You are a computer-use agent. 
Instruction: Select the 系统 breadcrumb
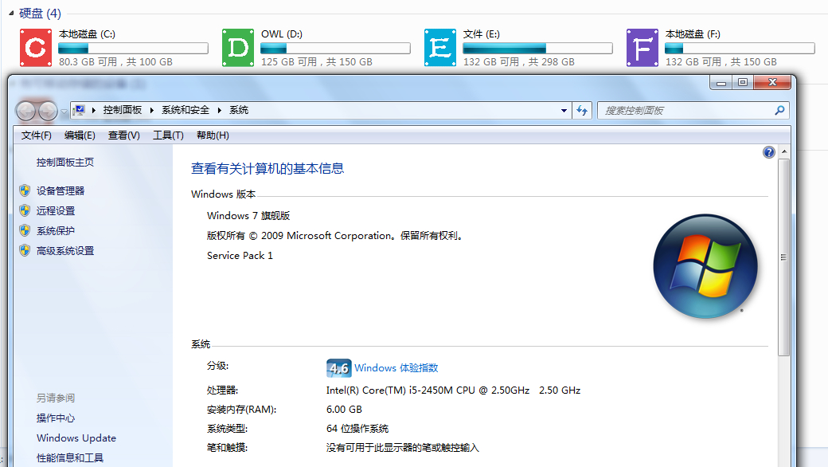[x=239, y=110]
